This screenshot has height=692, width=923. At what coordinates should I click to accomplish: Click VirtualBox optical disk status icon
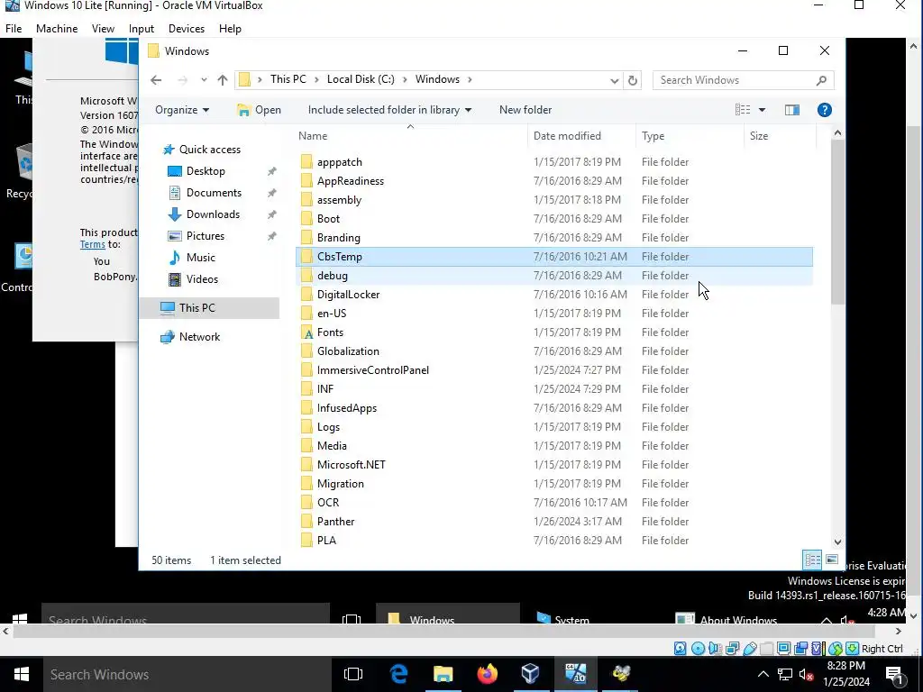pos(698,649)
